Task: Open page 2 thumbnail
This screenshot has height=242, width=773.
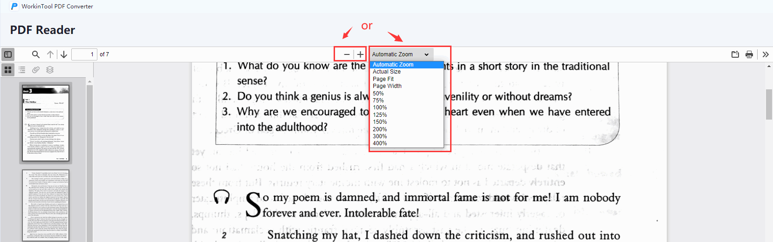Action: point(46,205)
